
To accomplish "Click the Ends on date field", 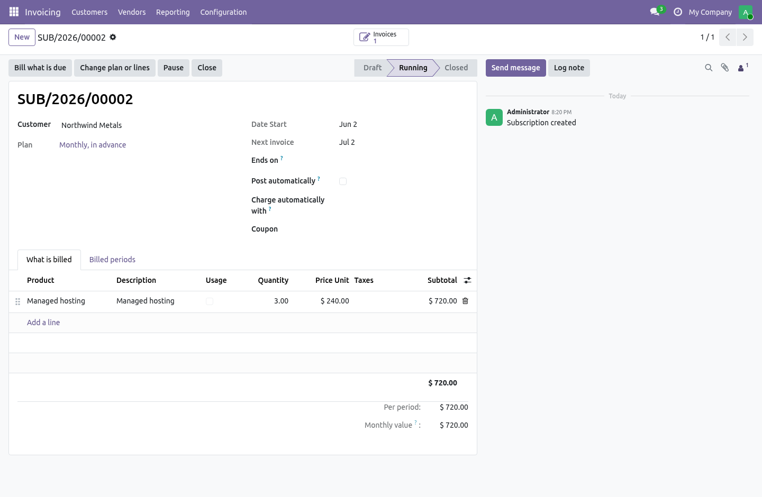I will pos(404,160).
